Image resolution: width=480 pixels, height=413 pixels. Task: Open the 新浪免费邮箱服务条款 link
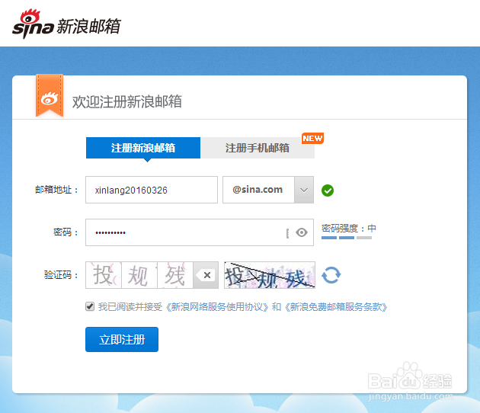coord(336,307)
